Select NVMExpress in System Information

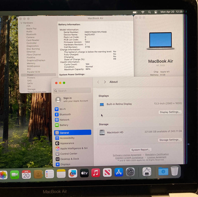coord(34,66)
